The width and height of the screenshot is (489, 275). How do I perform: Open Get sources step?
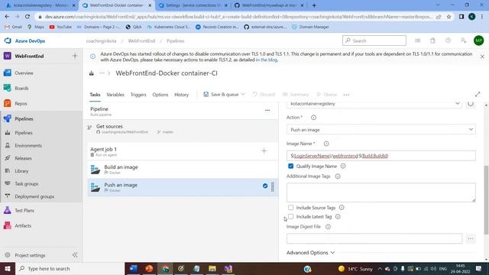pyautogui.click(x=183, y=129)
